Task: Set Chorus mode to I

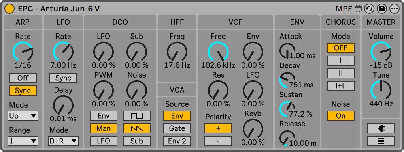Action: 341,61
